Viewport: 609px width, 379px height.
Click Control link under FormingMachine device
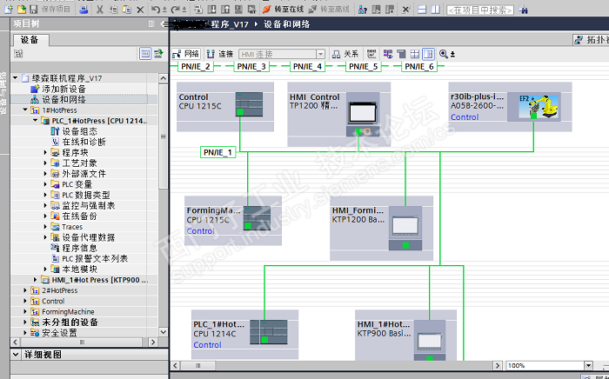200,231
